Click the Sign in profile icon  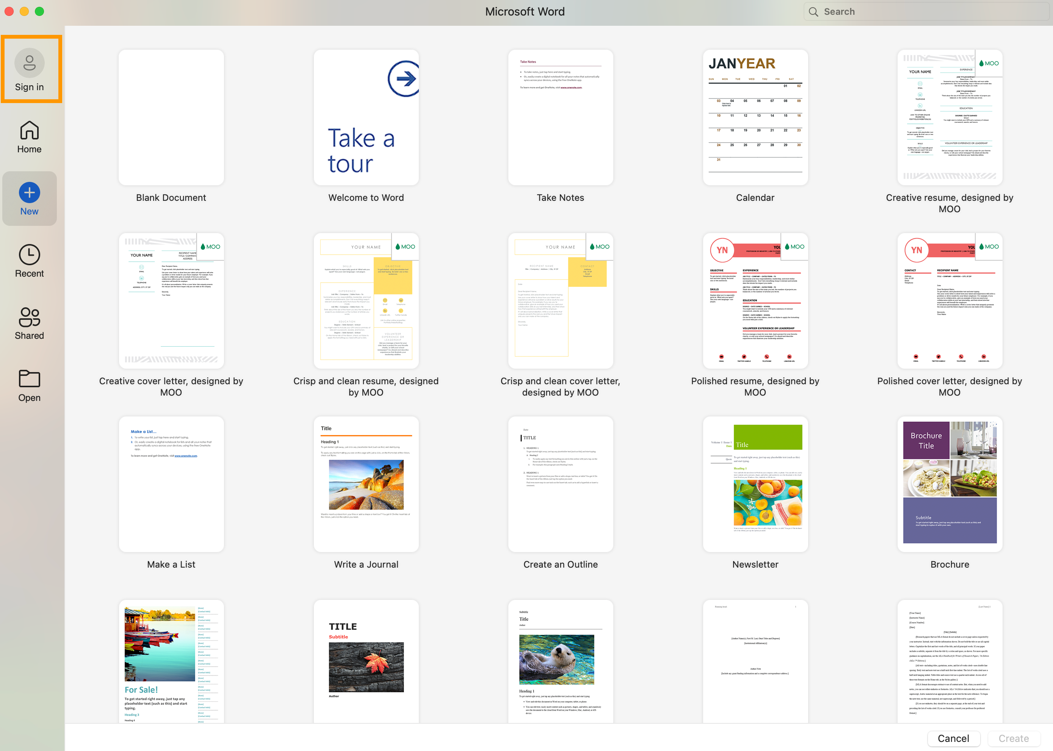click(x=29, y=63)
